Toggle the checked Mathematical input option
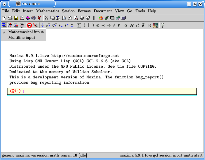205x160 pixels. (x=24, y=32)
